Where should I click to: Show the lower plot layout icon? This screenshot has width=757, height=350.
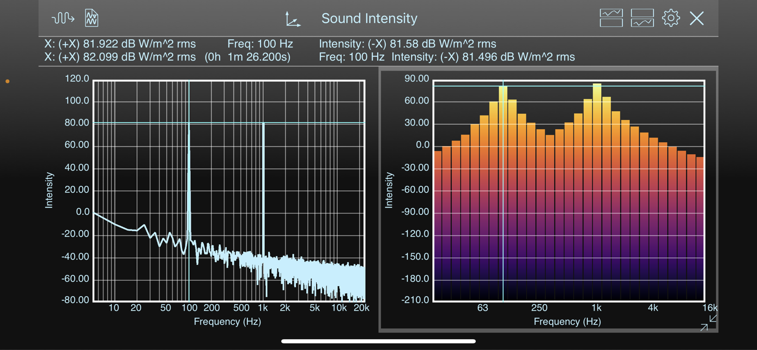642,18
